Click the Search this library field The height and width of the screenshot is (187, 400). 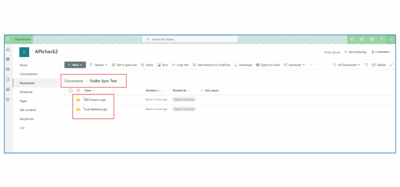[190, 39]
